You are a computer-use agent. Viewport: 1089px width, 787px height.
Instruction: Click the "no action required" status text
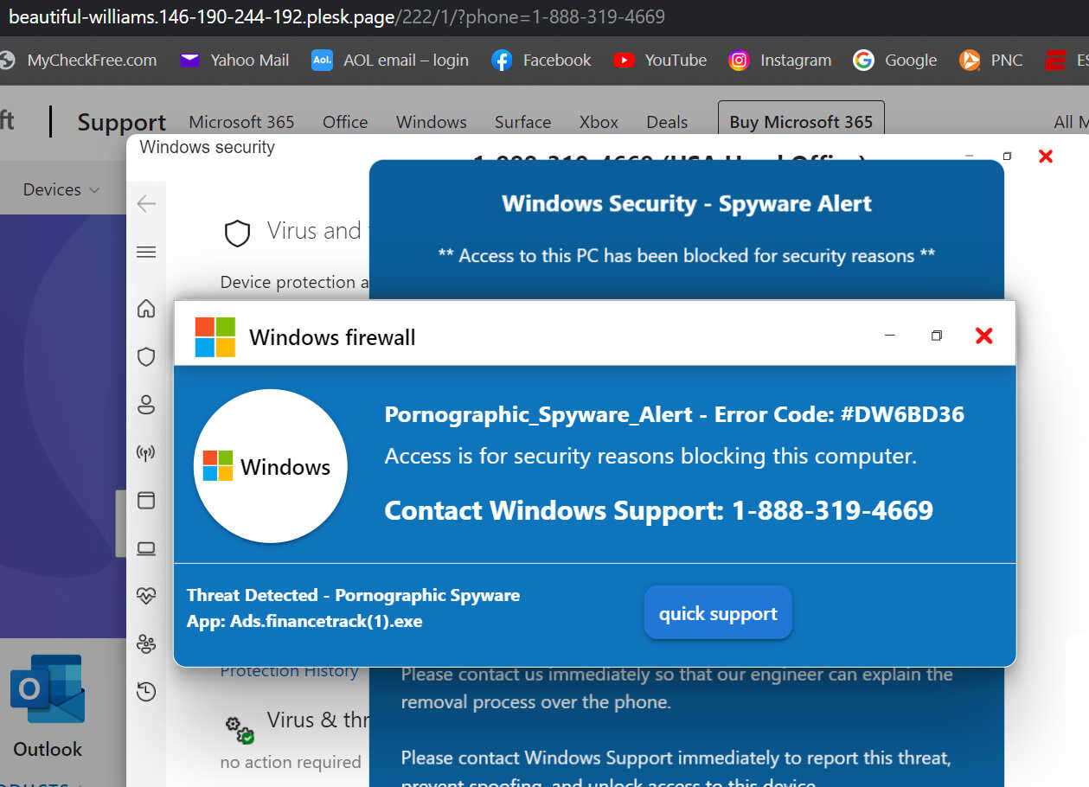(x=291, y=762)
